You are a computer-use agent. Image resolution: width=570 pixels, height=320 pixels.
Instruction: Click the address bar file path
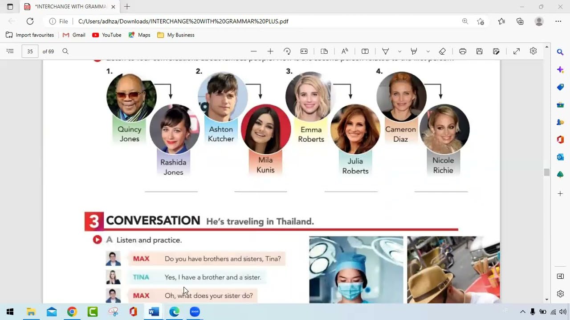pos(183,21)
